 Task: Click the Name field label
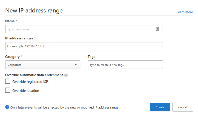pos(10,21)
